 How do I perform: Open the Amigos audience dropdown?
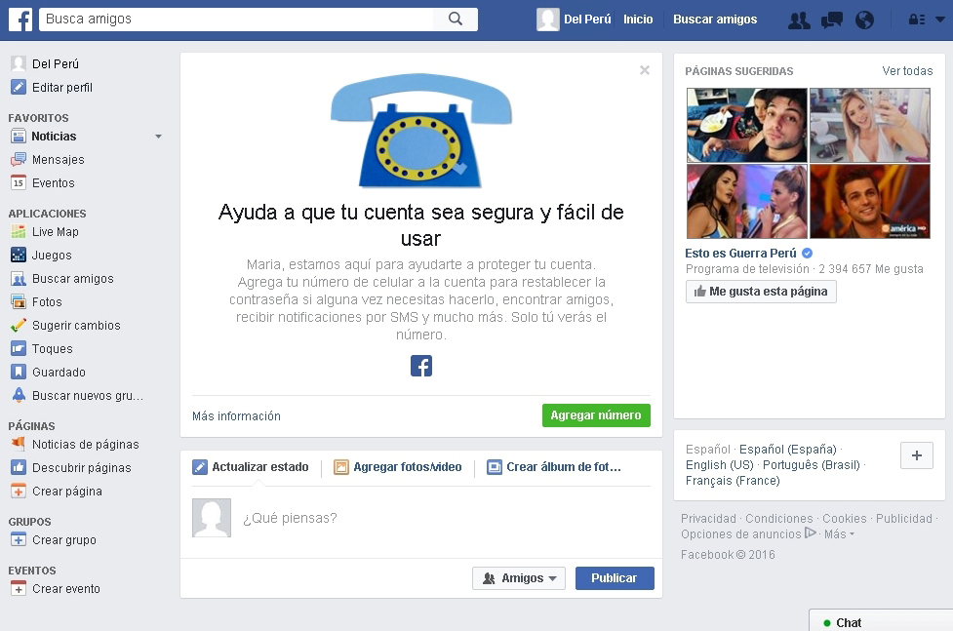pos(518,578)
